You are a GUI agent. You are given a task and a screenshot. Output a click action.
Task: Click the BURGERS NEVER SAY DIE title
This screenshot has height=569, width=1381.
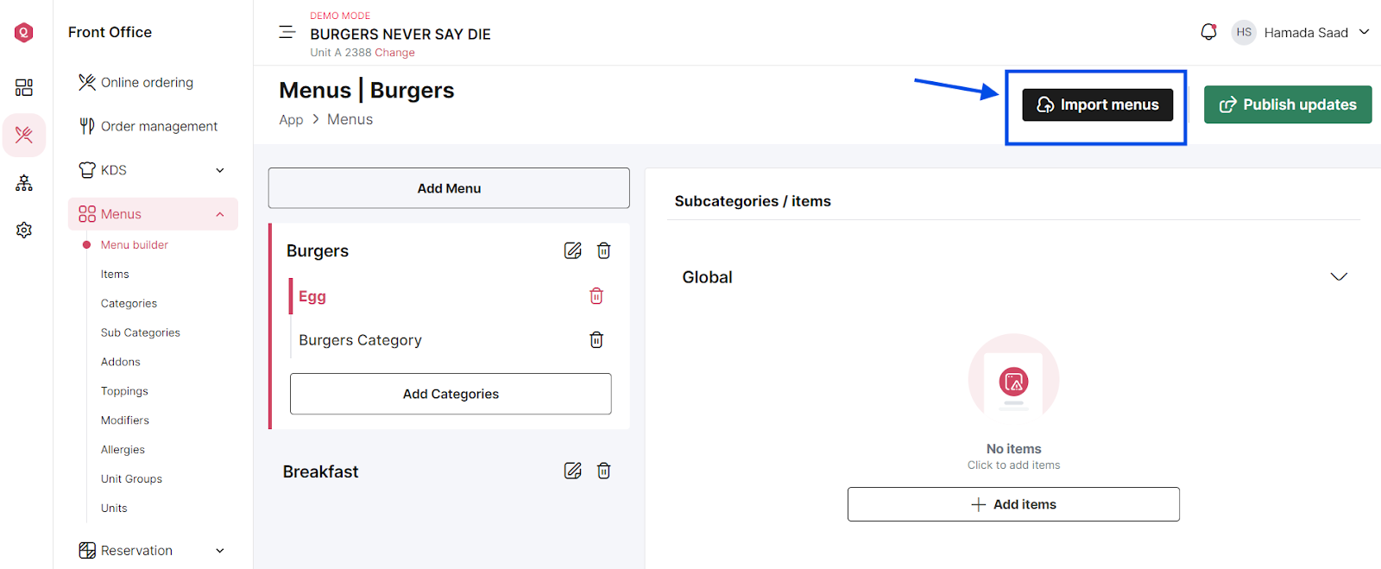point(400,35)
